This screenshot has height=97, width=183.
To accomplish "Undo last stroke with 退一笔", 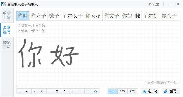I will [x=150, y=91].
